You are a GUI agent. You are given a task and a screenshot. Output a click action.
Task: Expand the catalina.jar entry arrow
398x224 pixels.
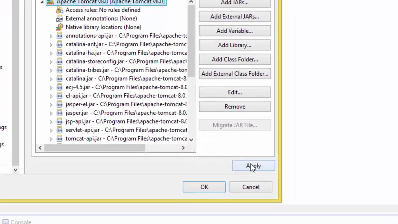coord(51,79)
